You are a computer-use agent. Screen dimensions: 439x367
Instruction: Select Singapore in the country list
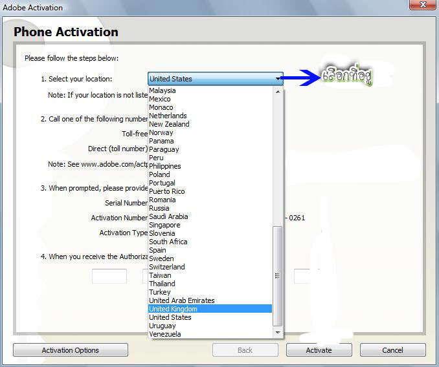pos(210,225)
